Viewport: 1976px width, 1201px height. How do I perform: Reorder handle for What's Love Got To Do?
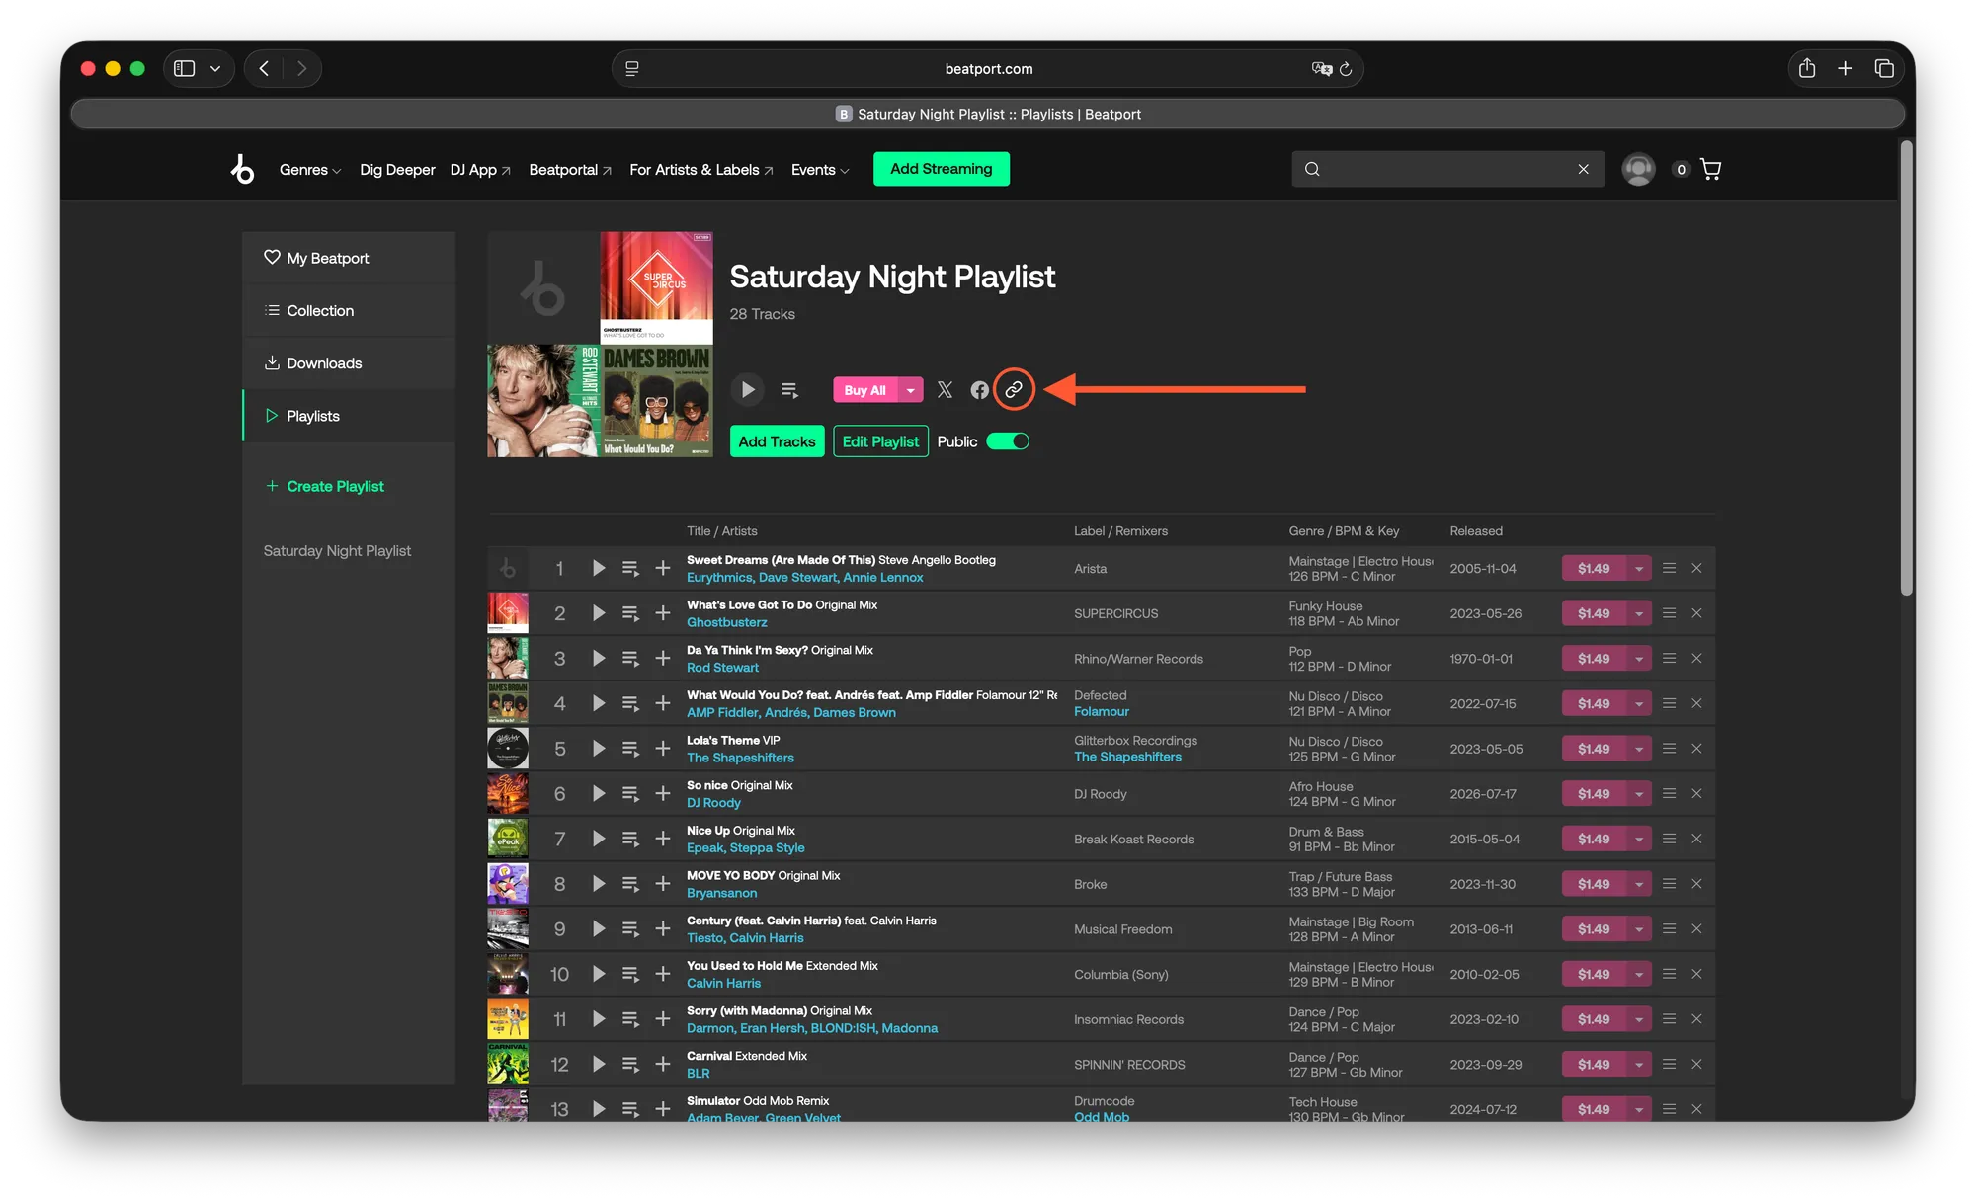point(1669,613)
